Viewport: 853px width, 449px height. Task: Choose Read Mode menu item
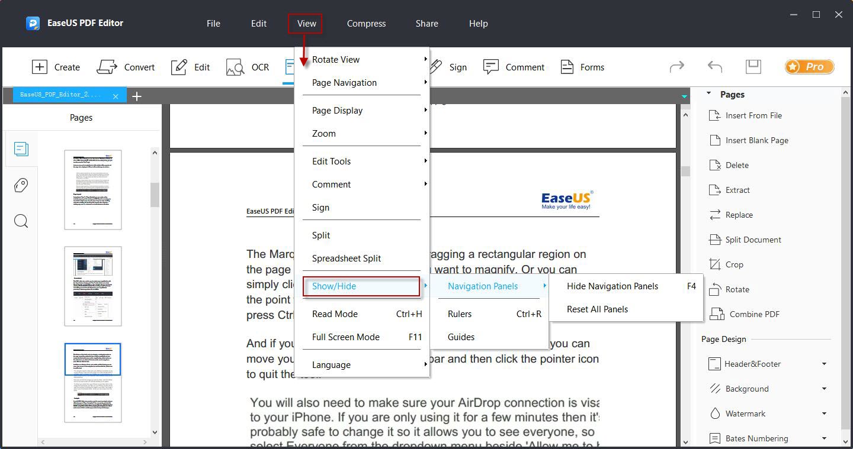point(362,314)
